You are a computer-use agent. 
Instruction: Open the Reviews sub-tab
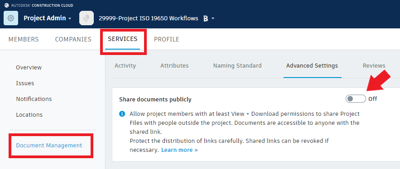(x=374, y=66)
